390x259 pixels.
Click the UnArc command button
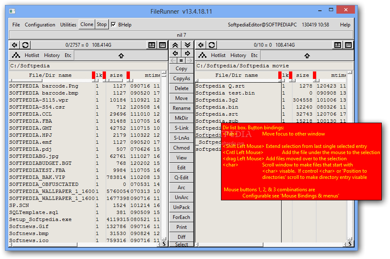[x=181, y=197]
